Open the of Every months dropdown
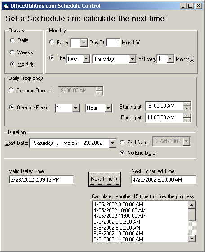205x252 pixels. (x=170, y=59)
